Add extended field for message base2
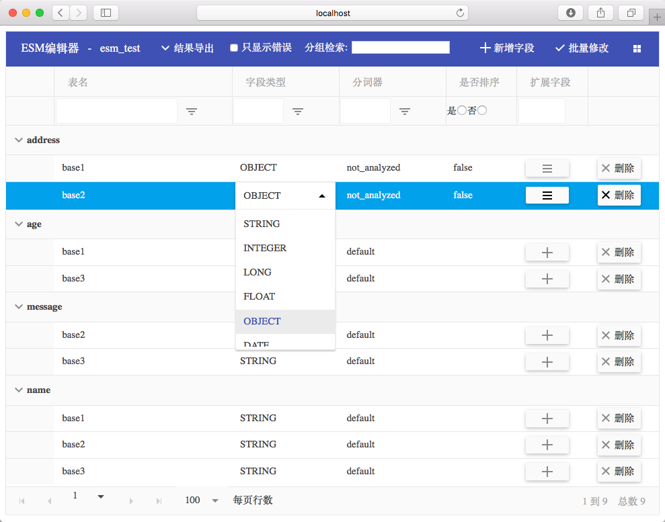Image resolution: width=665 pixels, height=522 pixels. pyautogui.click(x=547, y=335)
